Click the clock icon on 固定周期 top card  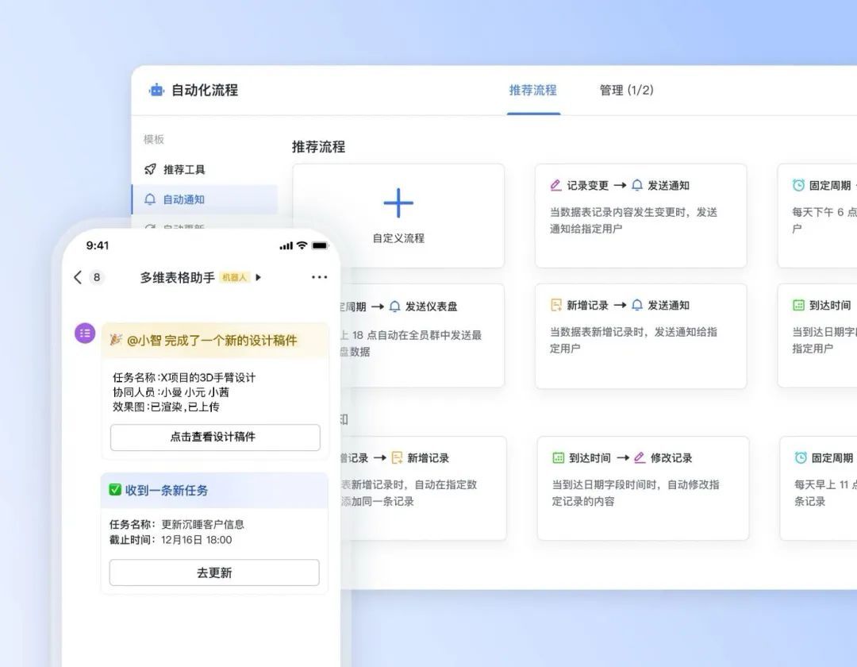click(798, 185)
